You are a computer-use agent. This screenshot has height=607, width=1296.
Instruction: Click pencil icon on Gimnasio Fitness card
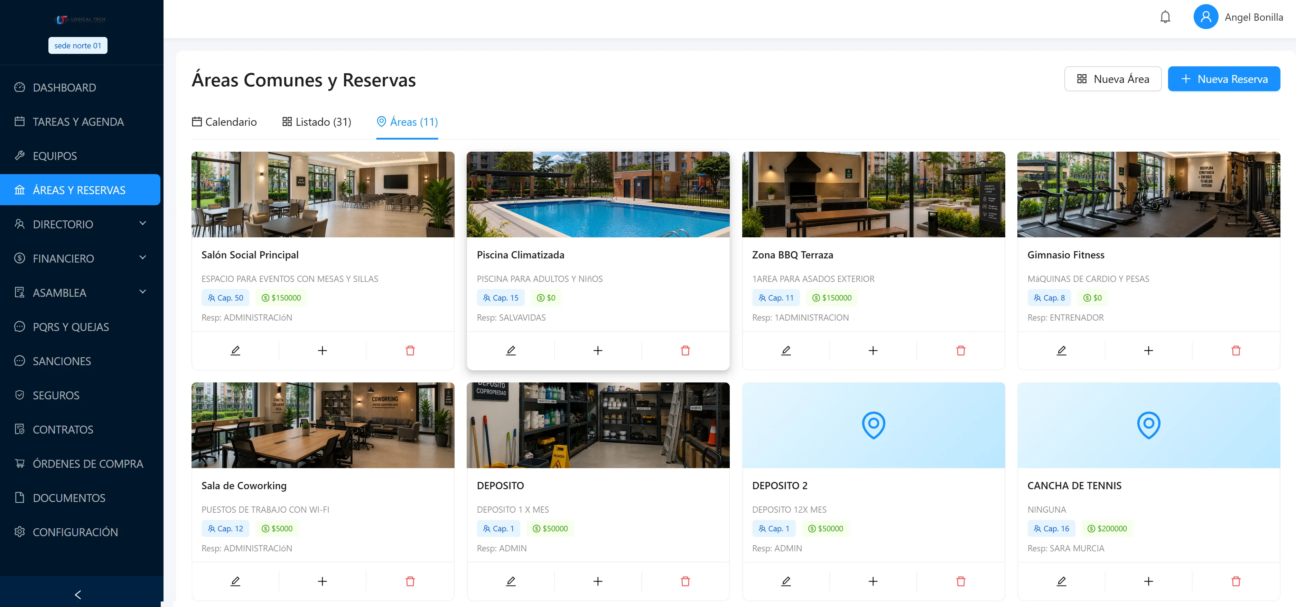pos(1061,351)
